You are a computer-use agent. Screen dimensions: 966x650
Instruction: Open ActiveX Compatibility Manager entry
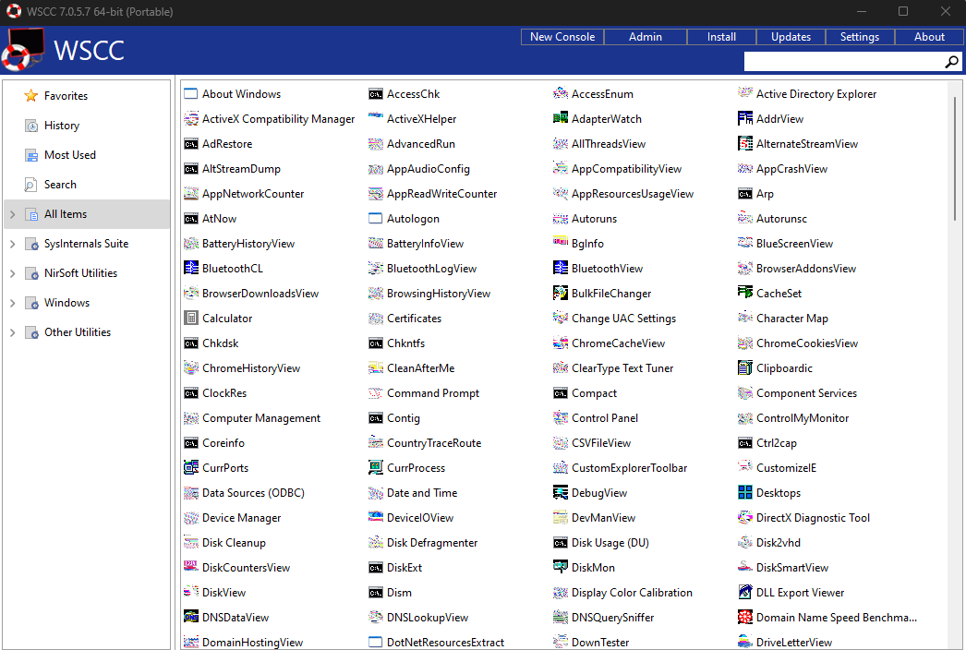[279, 118]
